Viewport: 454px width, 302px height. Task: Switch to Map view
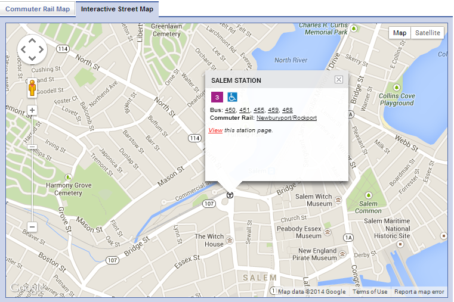[x=400, y=33]
